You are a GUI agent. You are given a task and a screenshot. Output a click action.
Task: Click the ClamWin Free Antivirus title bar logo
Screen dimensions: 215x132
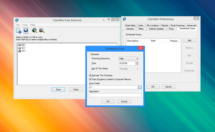tap(17, 20)
